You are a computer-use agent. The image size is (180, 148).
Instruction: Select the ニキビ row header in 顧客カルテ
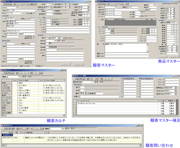pyautogui.click(x=7, y=85)
